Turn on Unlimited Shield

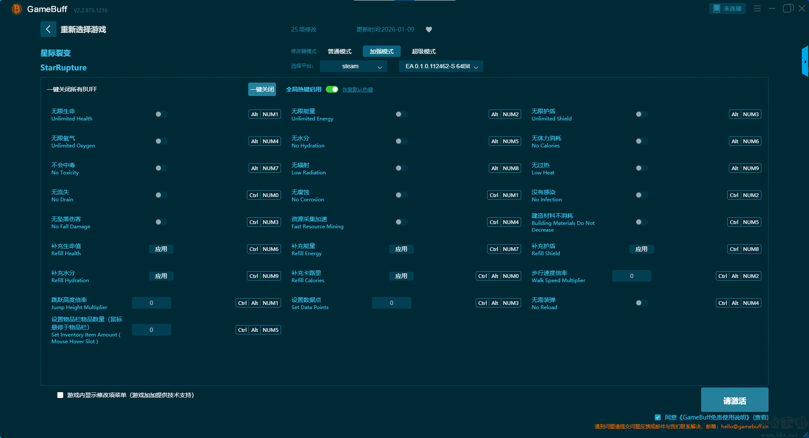[x=641, y=114]
